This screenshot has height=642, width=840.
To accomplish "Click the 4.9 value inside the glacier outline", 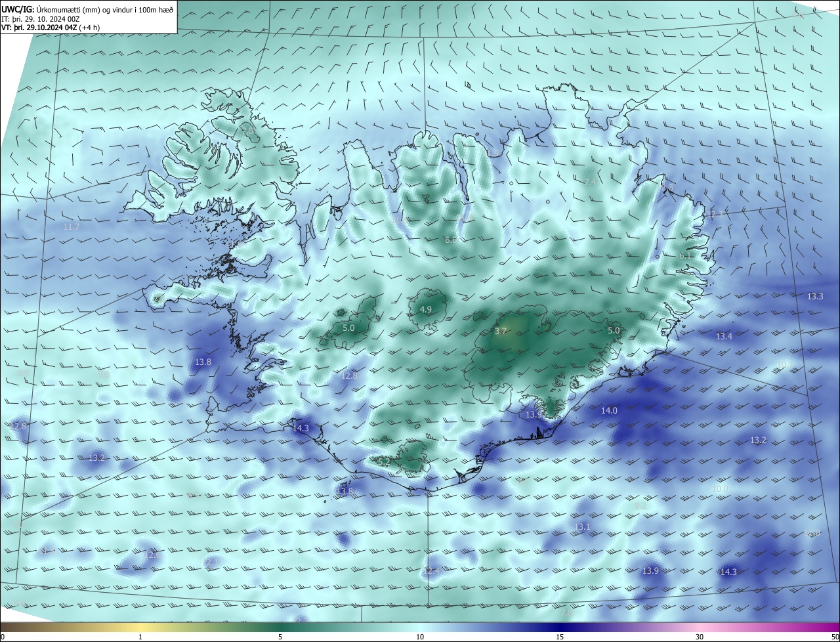I will coord(426,310).
